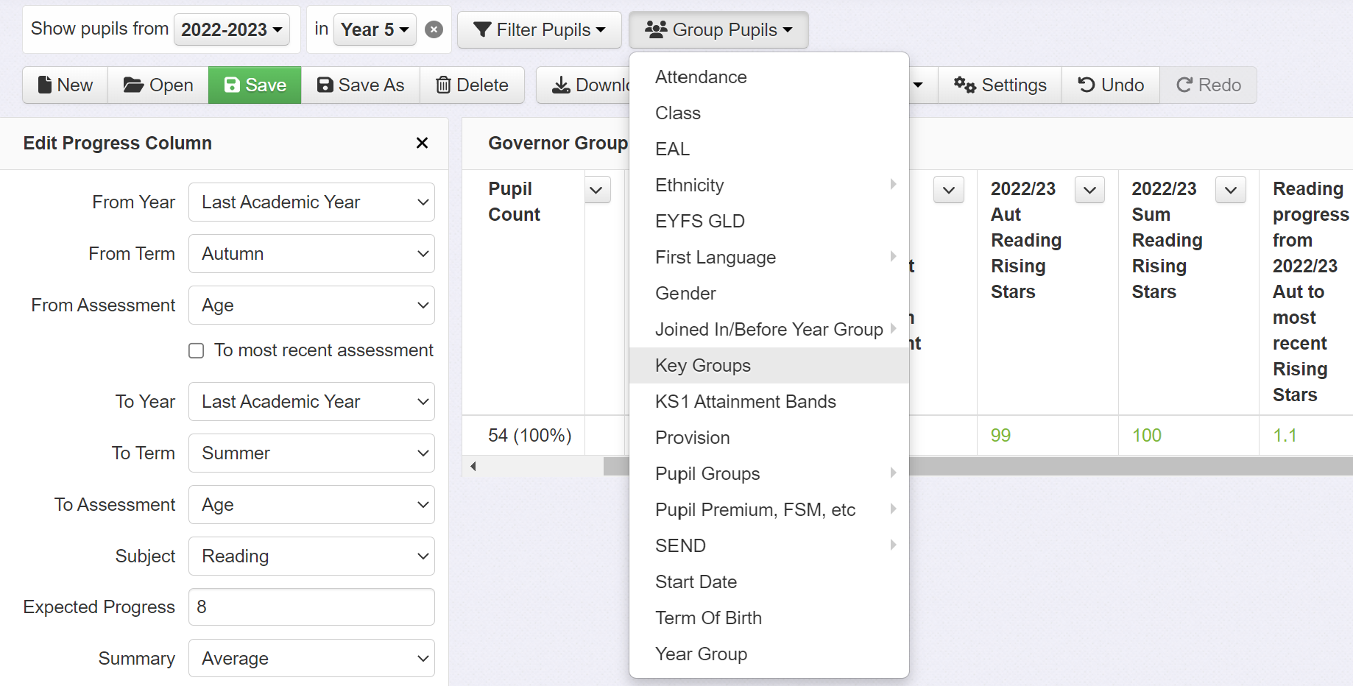Select EAL from grouping menu
The width and height of the screenshot is (1353, 686).
coord(769,149)
